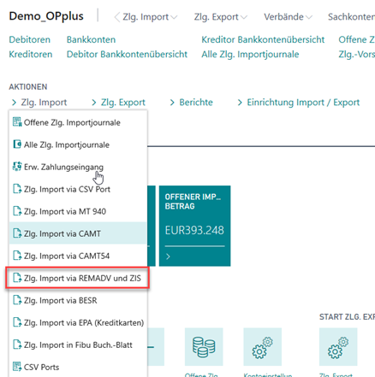Screen dimensions: 375x377
Task: Click the Offene Zlg. Importjournale menu icon
Action: (x=17, y=122)
